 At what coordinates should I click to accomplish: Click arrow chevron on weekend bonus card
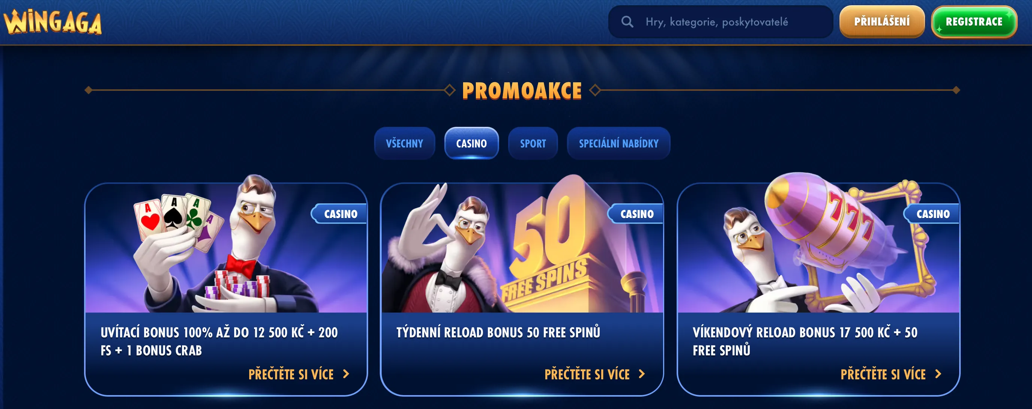tap(938, 374)
